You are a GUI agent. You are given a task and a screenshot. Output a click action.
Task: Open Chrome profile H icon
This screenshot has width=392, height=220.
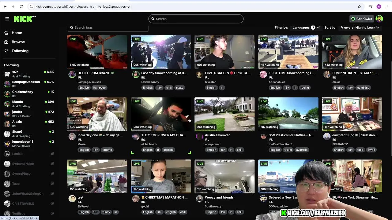(x=379, y=6)
